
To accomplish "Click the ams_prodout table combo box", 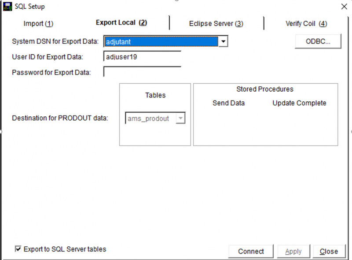I will tap(150, 119).
